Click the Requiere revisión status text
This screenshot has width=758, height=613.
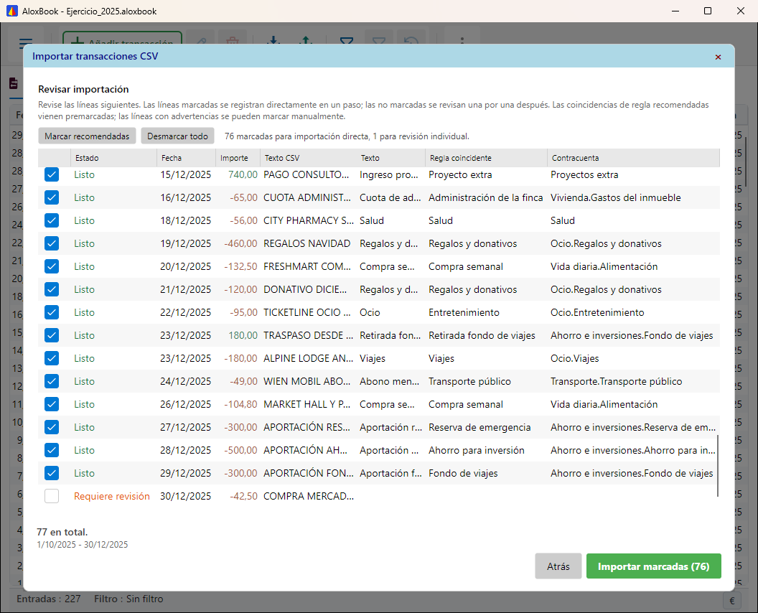[112, 496]
